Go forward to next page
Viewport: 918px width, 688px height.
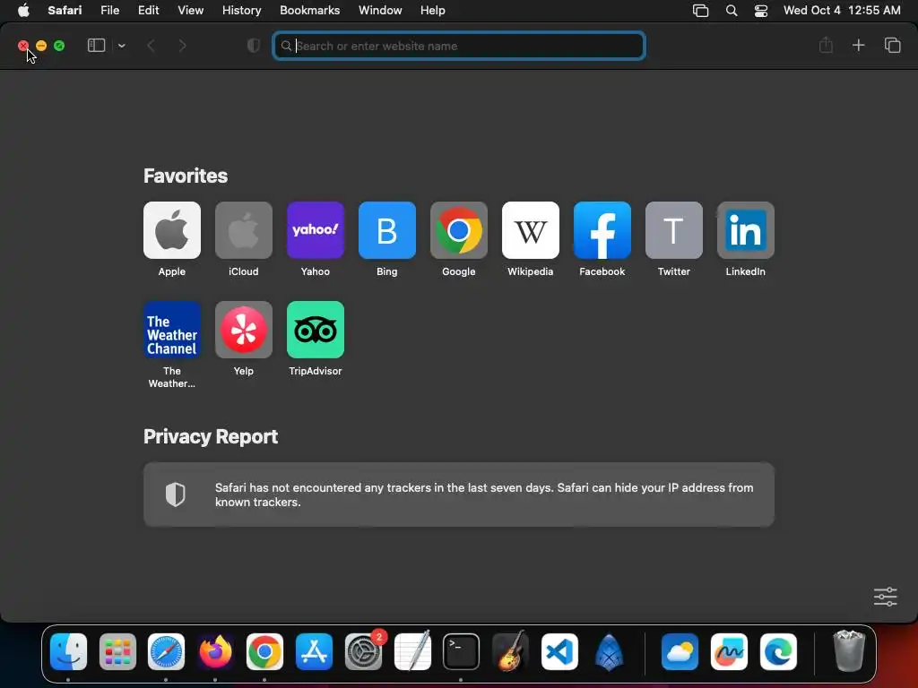(182, 46)
